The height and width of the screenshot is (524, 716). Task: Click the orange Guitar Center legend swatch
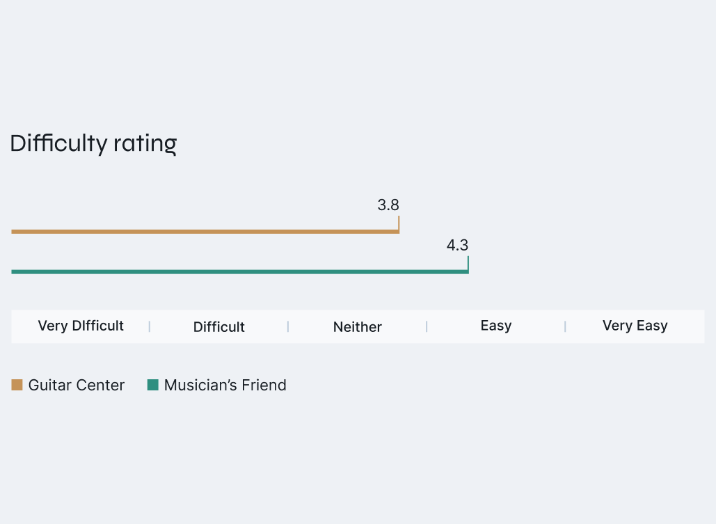pyautogui.click(x=17, y=385)
